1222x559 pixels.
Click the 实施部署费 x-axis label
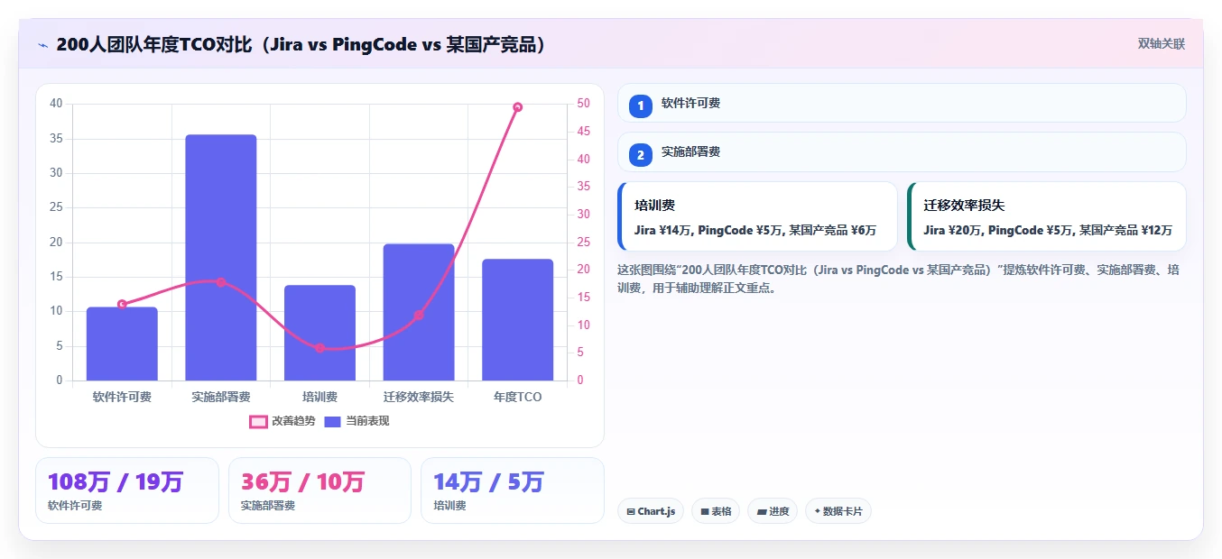[221, 397]
